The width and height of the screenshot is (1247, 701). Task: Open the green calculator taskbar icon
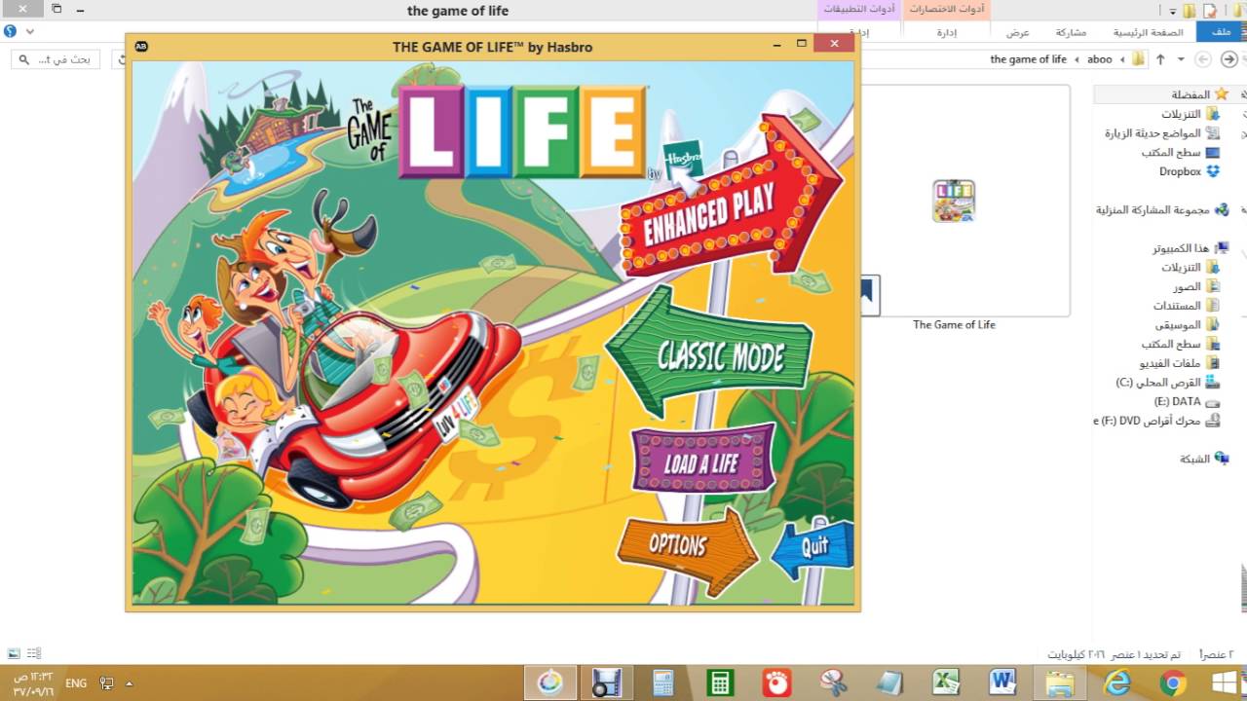[720, 683]
